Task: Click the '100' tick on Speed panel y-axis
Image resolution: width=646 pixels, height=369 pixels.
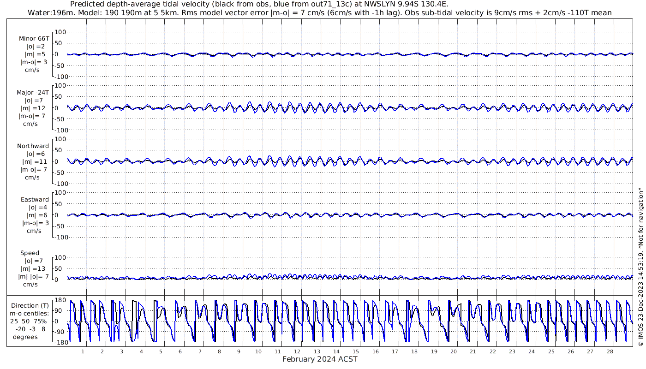Action: point(61,257)
